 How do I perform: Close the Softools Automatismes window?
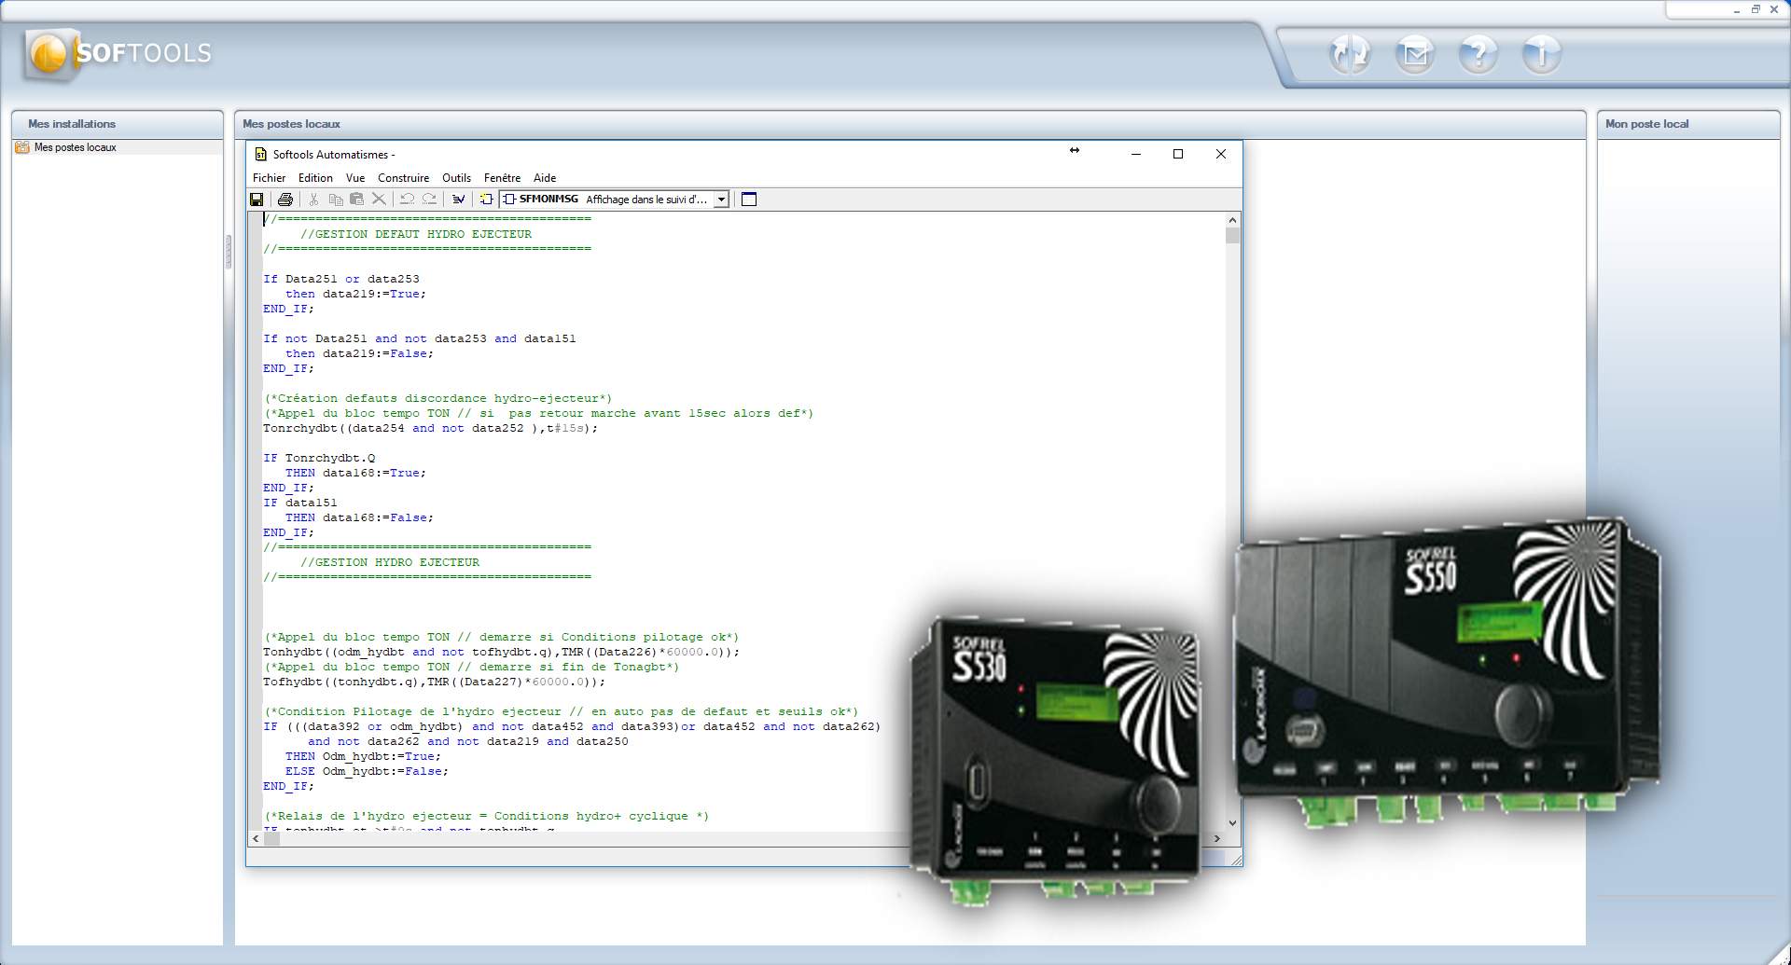[x=1221, y=154]
